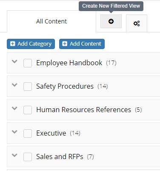Expand the Executive category chevron

click(x=14, y=132)
